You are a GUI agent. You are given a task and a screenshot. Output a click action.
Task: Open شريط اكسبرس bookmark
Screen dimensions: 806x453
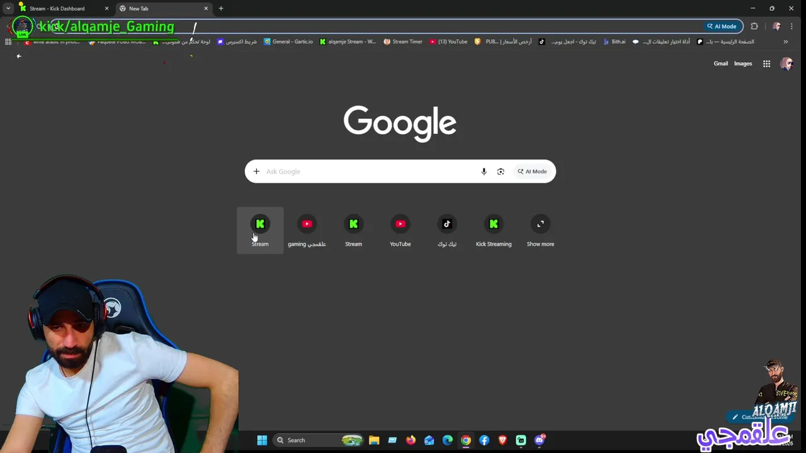[x=237, y=42]
